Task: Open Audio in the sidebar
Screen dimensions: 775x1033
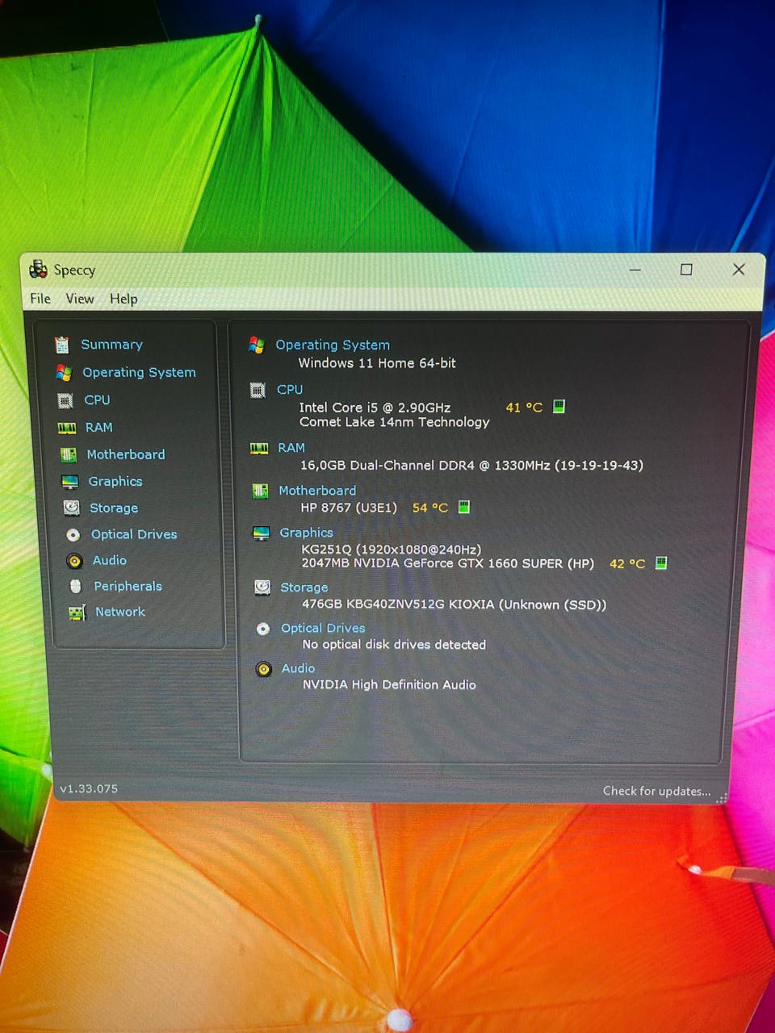Action: point(110,560)
